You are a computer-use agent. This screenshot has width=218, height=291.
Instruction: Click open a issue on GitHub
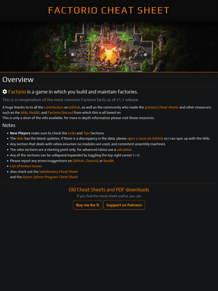click(x=145, y=138)
